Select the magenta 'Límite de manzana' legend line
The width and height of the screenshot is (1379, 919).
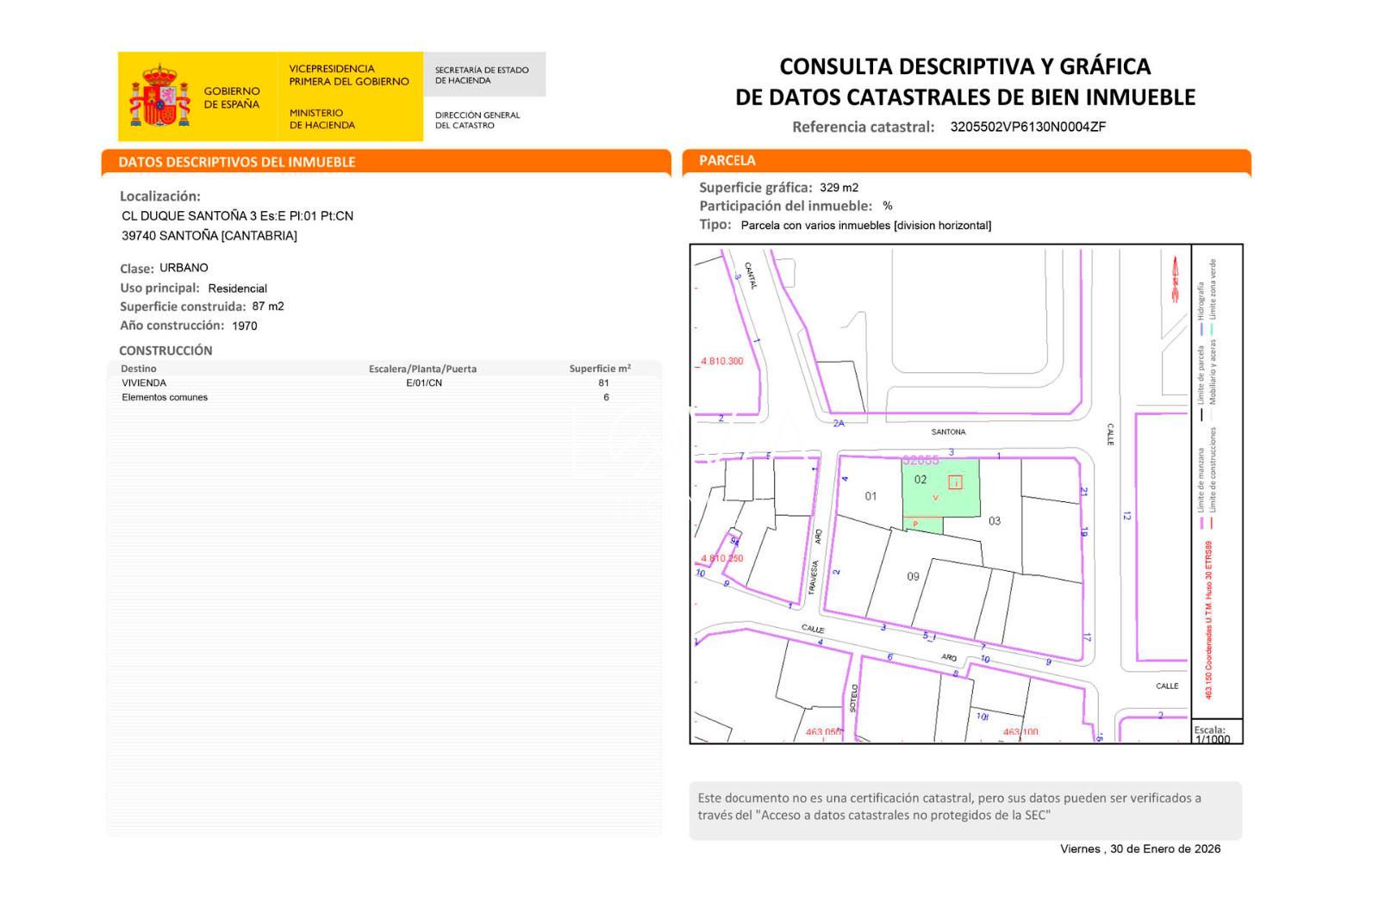[1201, 522]
